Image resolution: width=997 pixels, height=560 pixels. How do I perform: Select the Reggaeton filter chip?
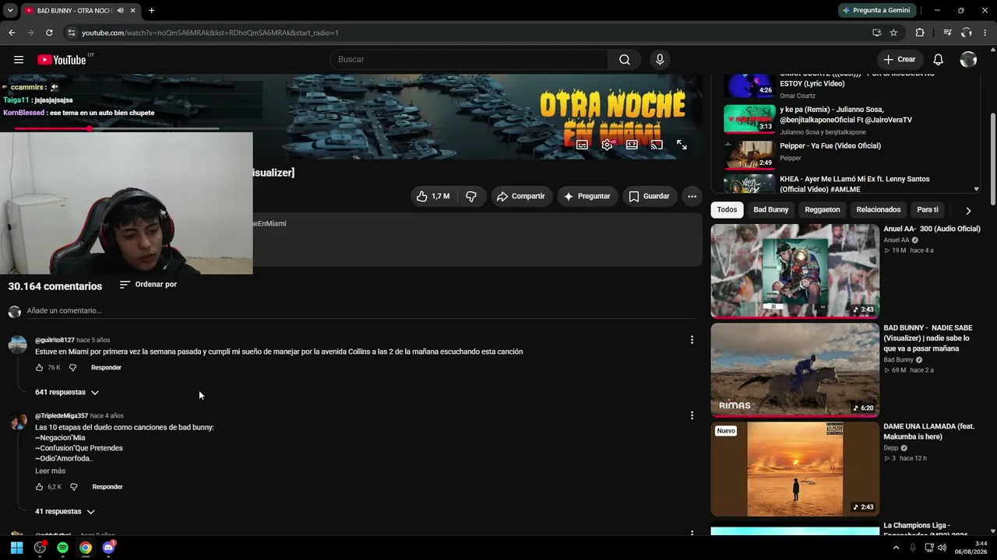coord(823,210)
